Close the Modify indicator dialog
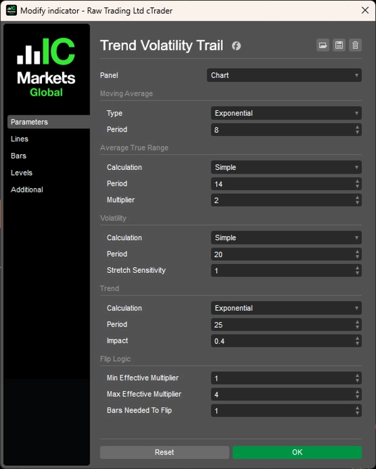Screen dimensions: 376x469 click(x=365, y=11)
